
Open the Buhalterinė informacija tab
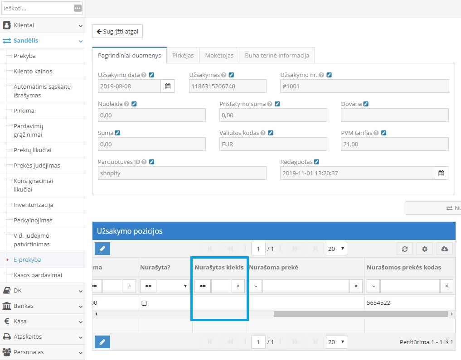277,55
